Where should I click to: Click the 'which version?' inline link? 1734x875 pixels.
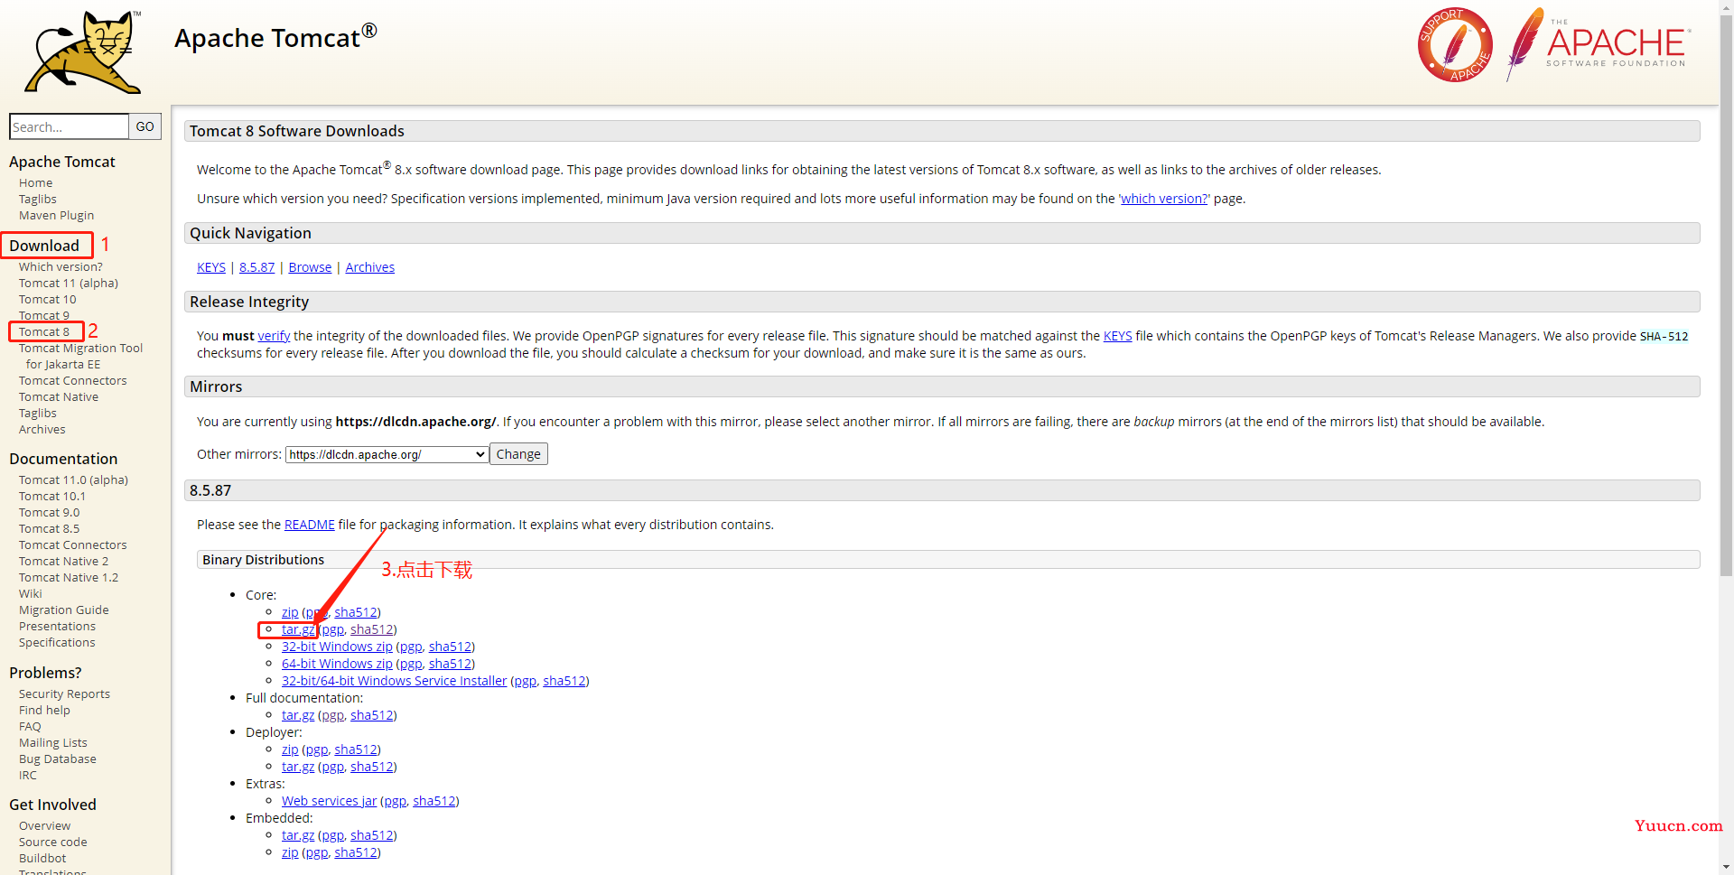pos(1164,199)
